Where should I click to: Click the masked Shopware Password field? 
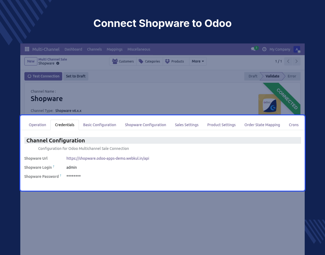pyautogui.click(x=74, y=176)
